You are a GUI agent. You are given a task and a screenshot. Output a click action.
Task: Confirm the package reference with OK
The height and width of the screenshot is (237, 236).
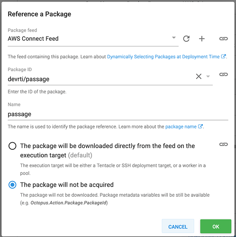coord(216,226)
